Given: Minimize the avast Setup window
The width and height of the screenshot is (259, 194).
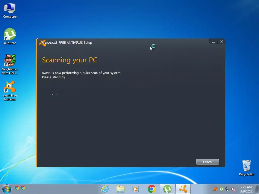Looking at the screenshot, I should (213, 42).
